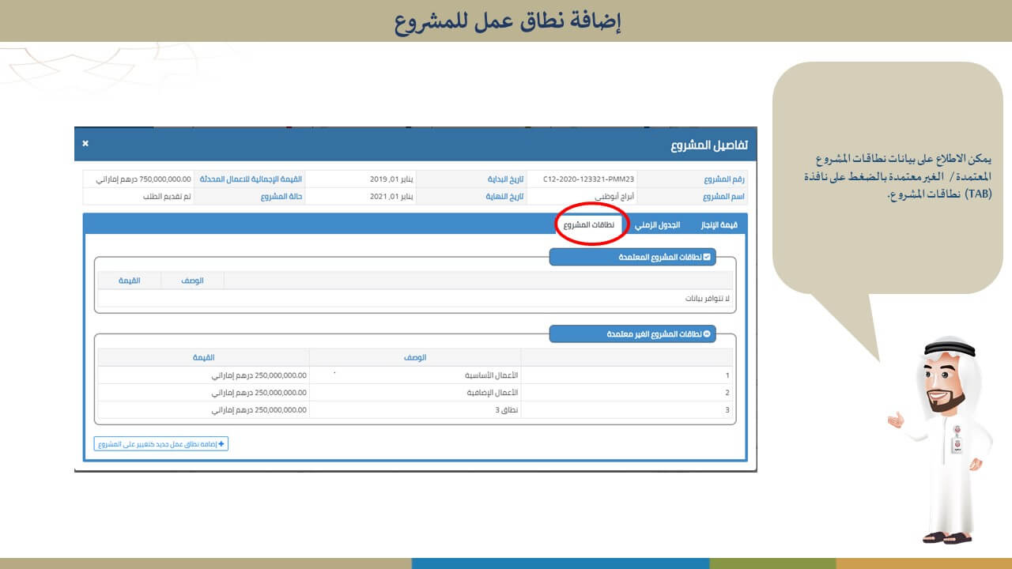This screenshot has height=569, width=1012.
Task: Click the circle icon on unapproved scopes header
Action: pyautogui.click(x=707, y=334)
